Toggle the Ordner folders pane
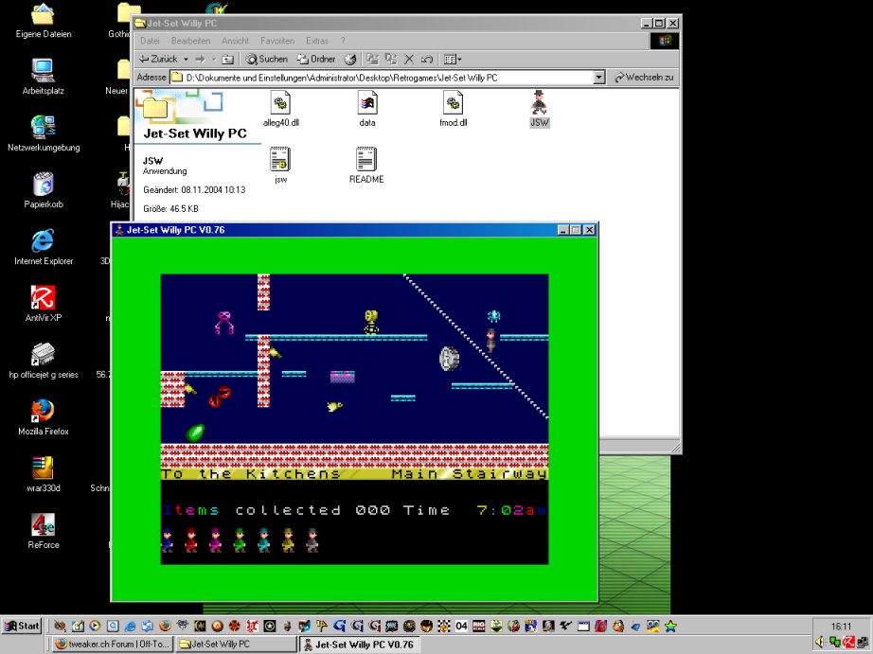The width and height of the screenshot is (873, 654). coord(316,59)
